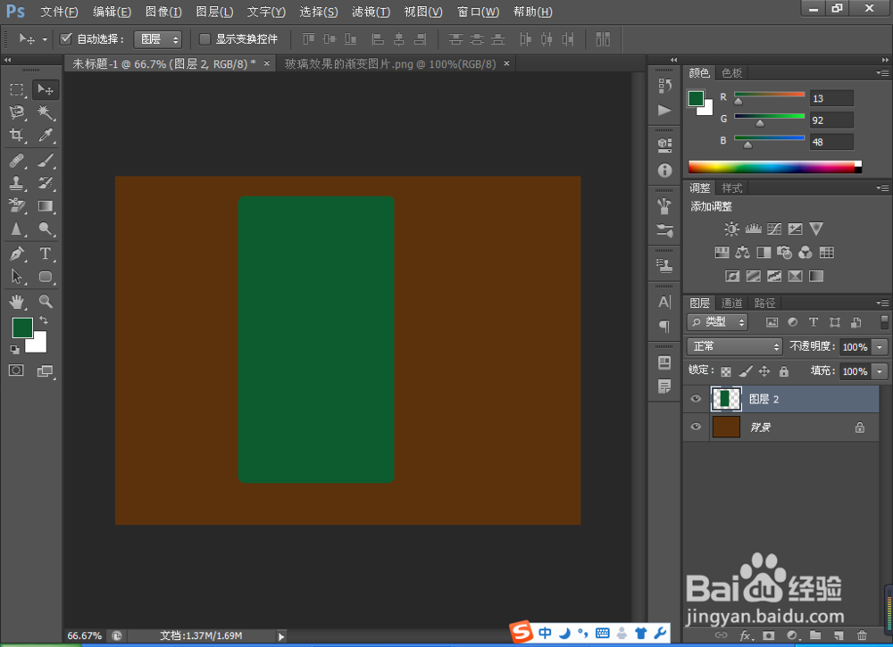Select the Magic Wand tool
893x647 pixels.
point(45,112)
